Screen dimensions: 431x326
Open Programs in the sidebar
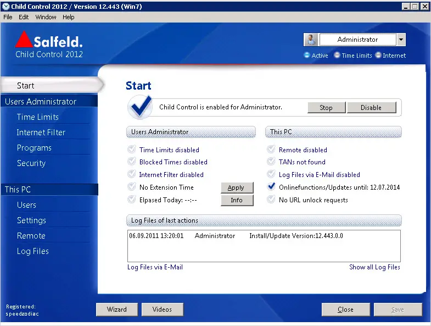click(x=34, y=148)
